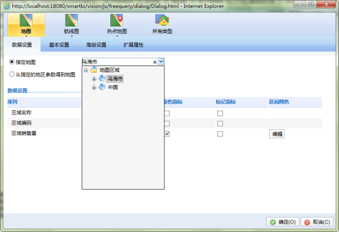The image size is (339, 232).
Task: Toggle 标记指标 checkbox for 区域名称
Action: tap(220, 113)
